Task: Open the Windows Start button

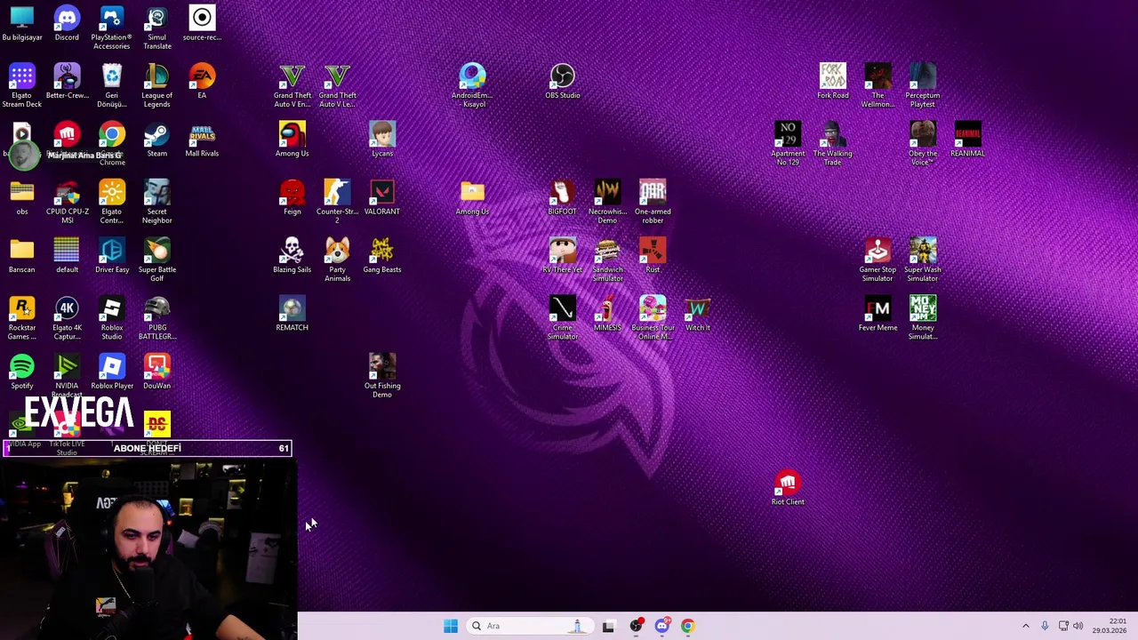Action: 451,626
